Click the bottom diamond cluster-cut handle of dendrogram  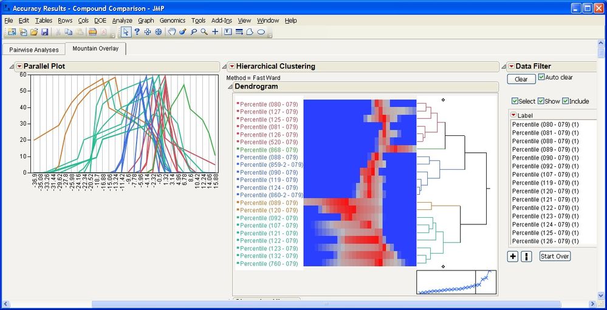coord(443,266)
